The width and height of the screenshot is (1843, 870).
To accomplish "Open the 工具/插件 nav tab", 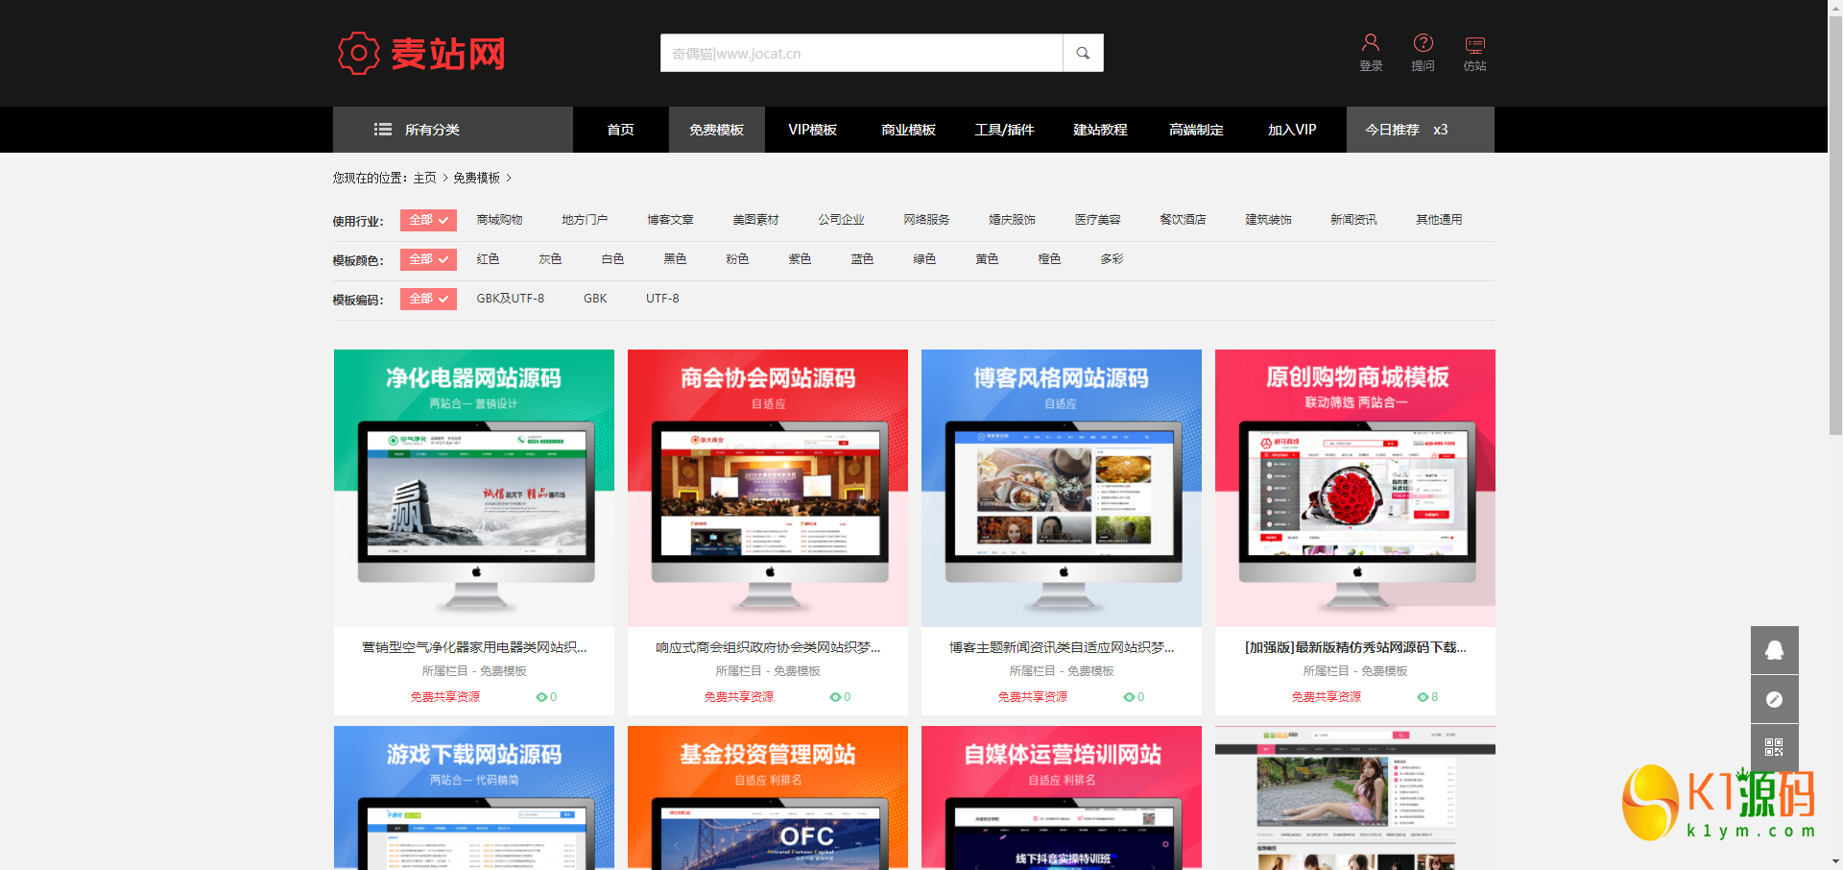I will (x=1005, y=130).
